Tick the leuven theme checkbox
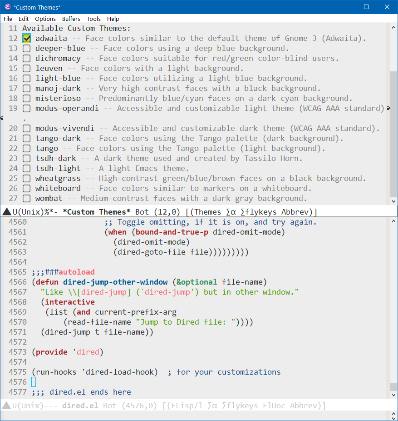 (26, 68)
